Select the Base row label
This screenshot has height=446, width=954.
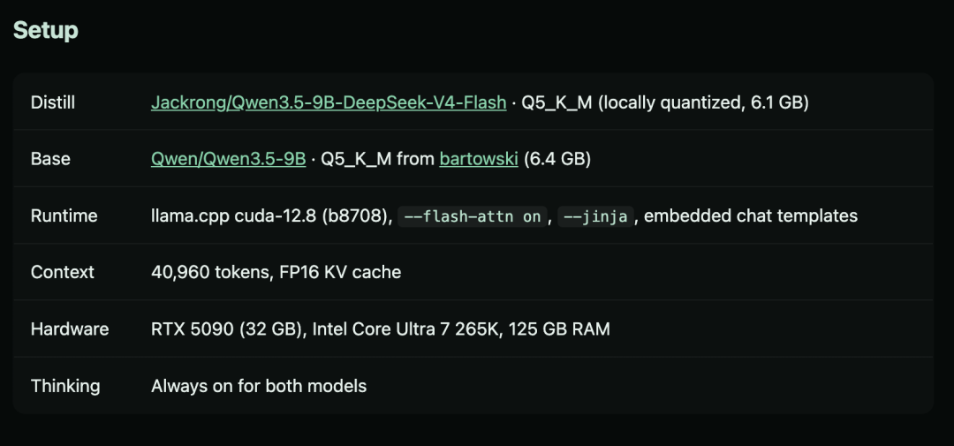pyautogui.click(x=50, y=159)
